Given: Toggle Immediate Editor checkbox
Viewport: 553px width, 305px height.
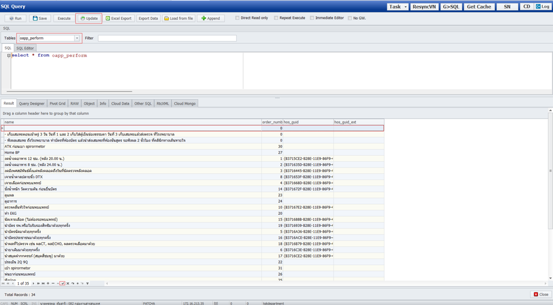Looking at the screenshot, I should pyautogui.click(x=312, y=18).
